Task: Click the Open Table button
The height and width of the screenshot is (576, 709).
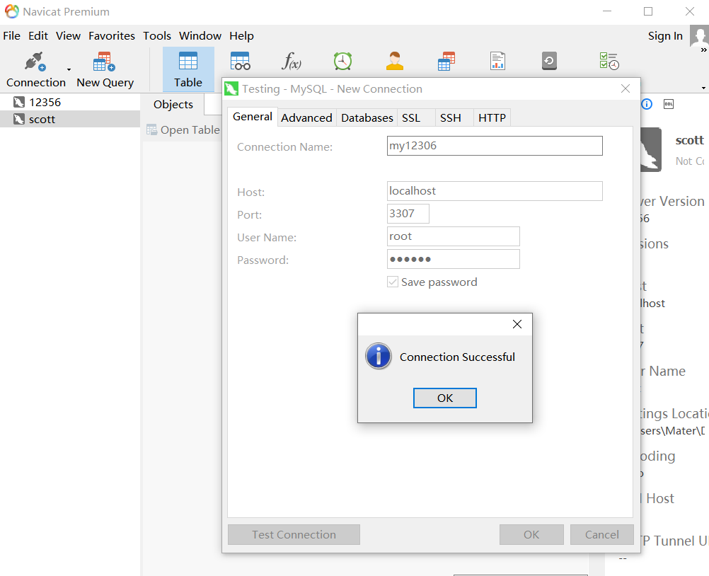Action: click(183, 130)
